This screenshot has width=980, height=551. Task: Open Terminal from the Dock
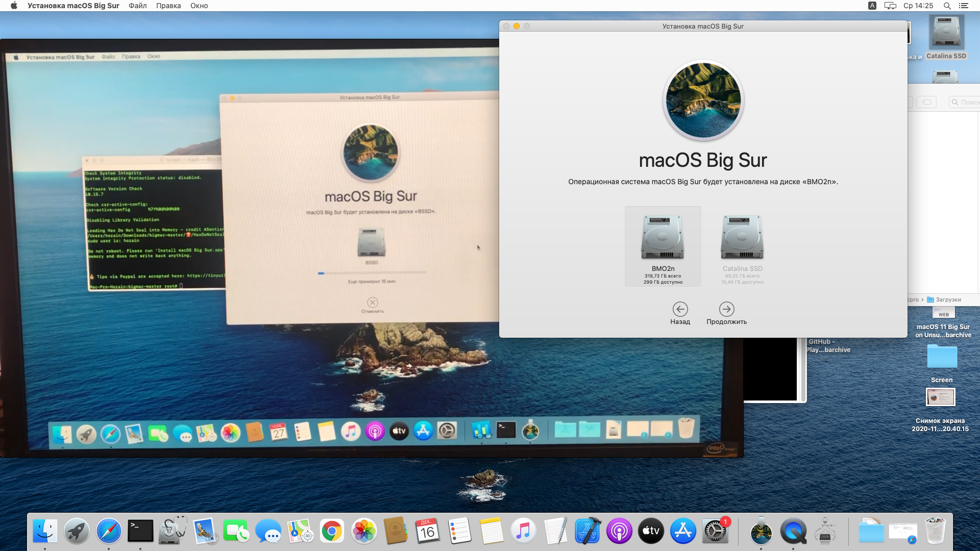click(x=140, y=532)
